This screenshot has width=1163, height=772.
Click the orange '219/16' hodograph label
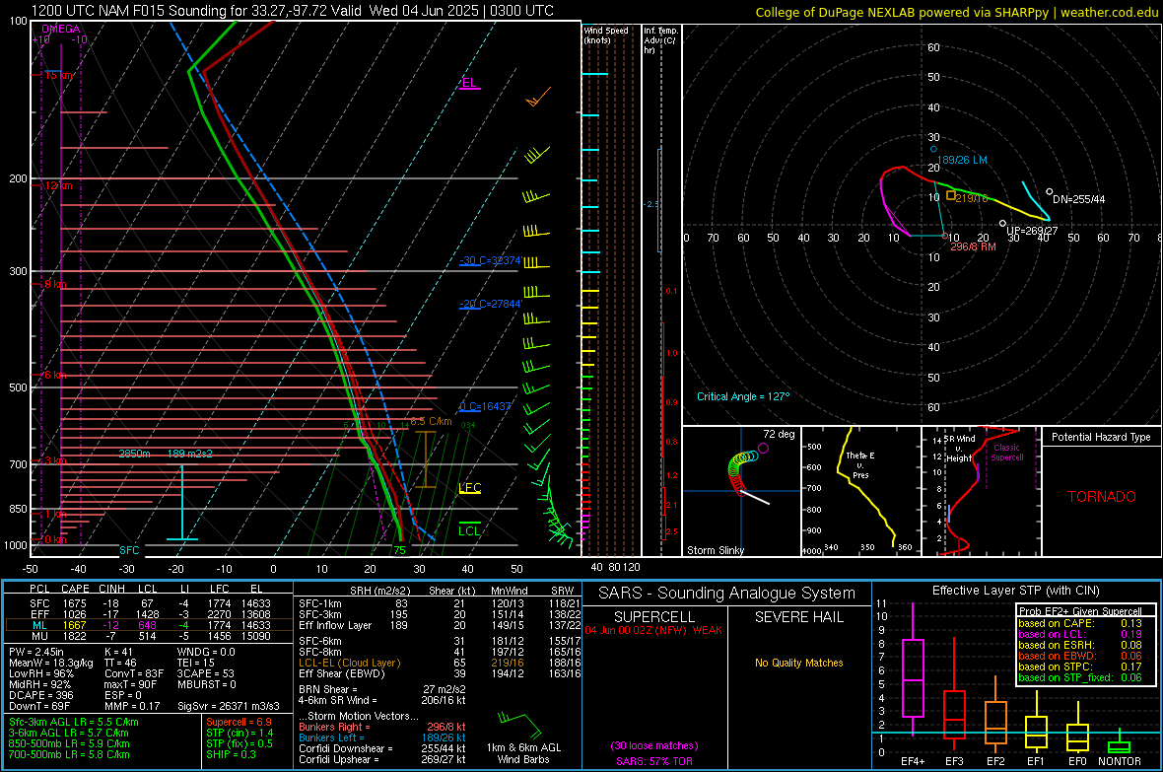coord(972,198)
